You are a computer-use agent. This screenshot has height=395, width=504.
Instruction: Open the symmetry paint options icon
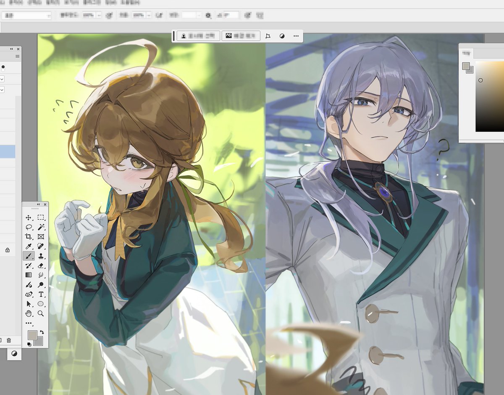pyautogui.click(x=260, y=16)
